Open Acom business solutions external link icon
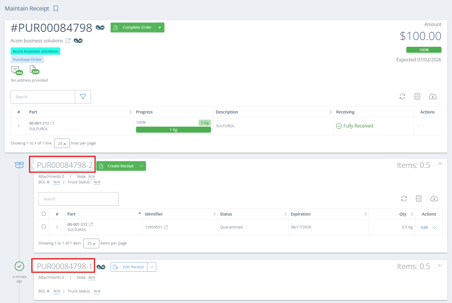Viewport: 452px width, 303px height. pyautogui.click(x=68, y=41)
